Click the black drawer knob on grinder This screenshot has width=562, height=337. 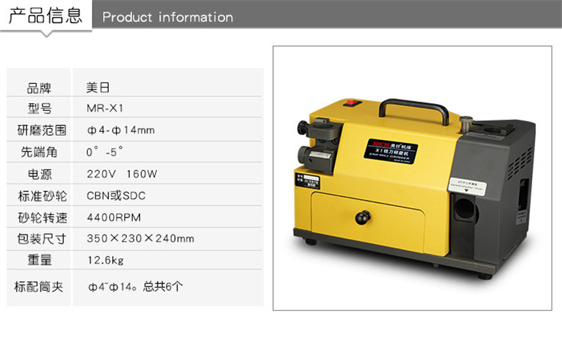pos(363,217)
